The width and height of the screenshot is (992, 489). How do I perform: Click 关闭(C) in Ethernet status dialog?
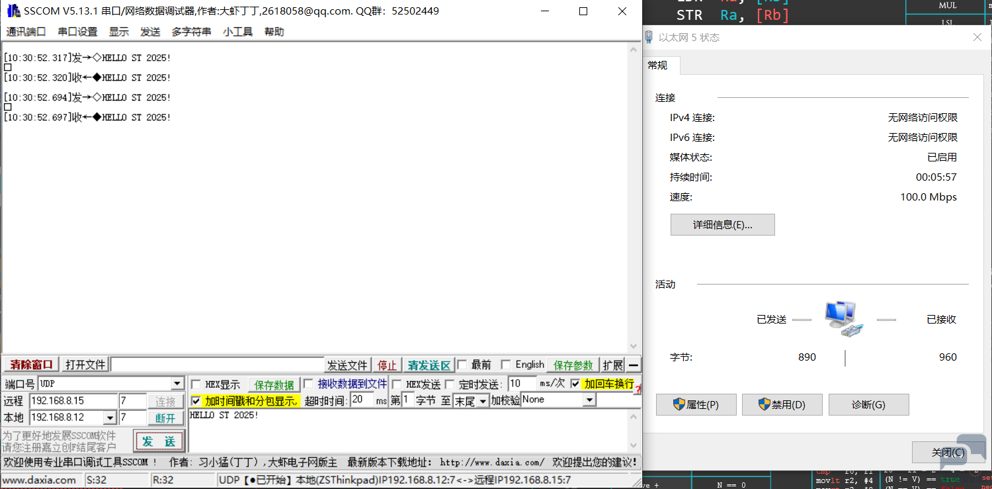(x=948, y=452)
